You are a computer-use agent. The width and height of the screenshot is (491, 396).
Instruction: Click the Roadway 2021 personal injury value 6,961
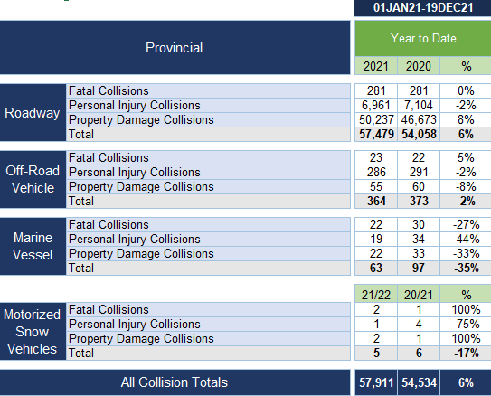pyautogui.click(x=376, y=105)
